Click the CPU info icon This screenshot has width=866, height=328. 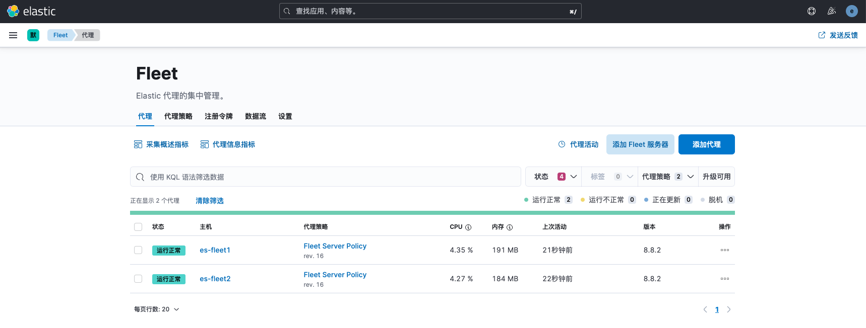[468, 227]
